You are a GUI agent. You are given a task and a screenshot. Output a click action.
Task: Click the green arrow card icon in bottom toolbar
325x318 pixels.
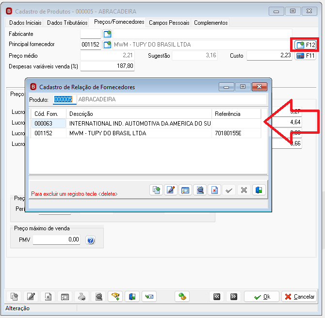pos(149,297)
